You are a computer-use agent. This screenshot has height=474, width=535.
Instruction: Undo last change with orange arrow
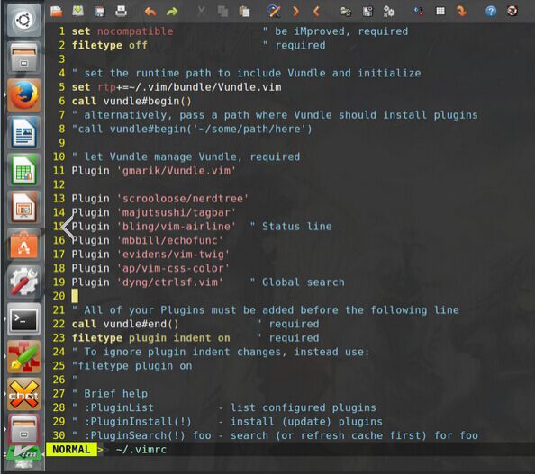(150, 12)
